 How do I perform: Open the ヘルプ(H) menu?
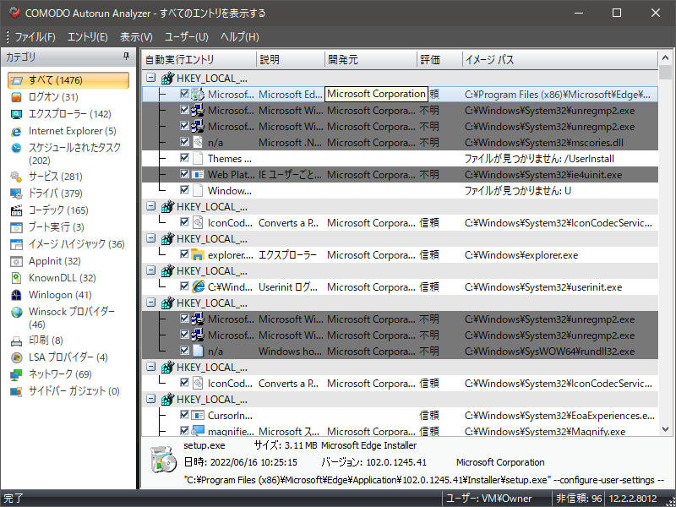[x=239, y=37]
